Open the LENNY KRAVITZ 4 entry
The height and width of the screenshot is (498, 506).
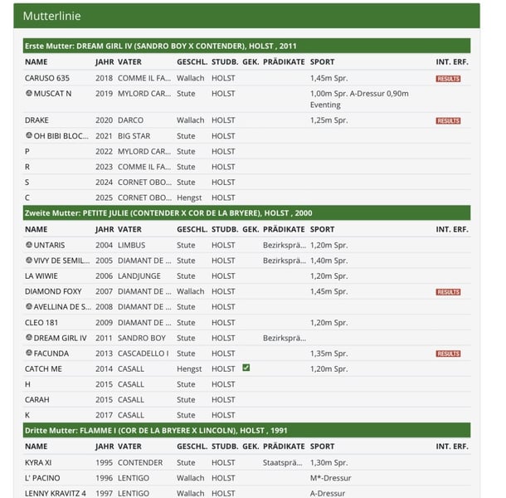click(x=56, y=494)
